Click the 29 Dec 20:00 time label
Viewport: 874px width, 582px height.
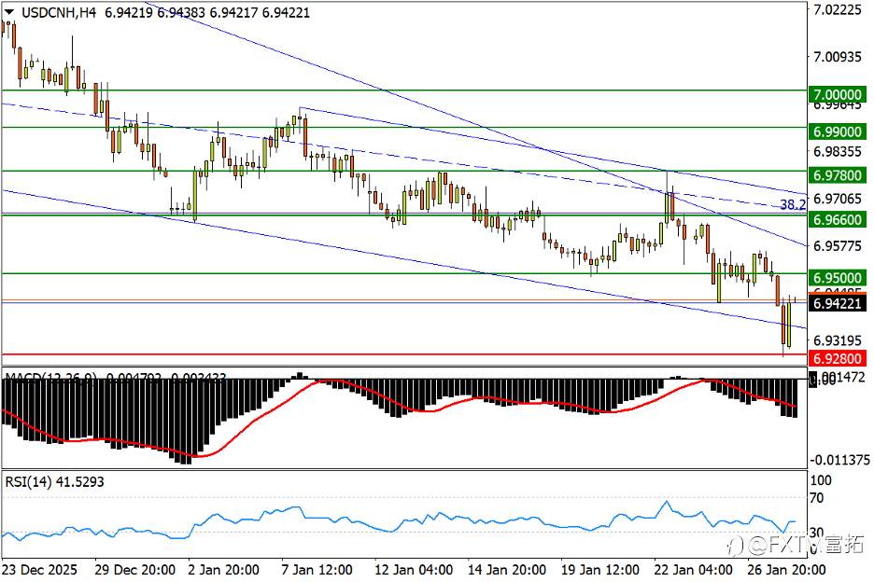134,570
